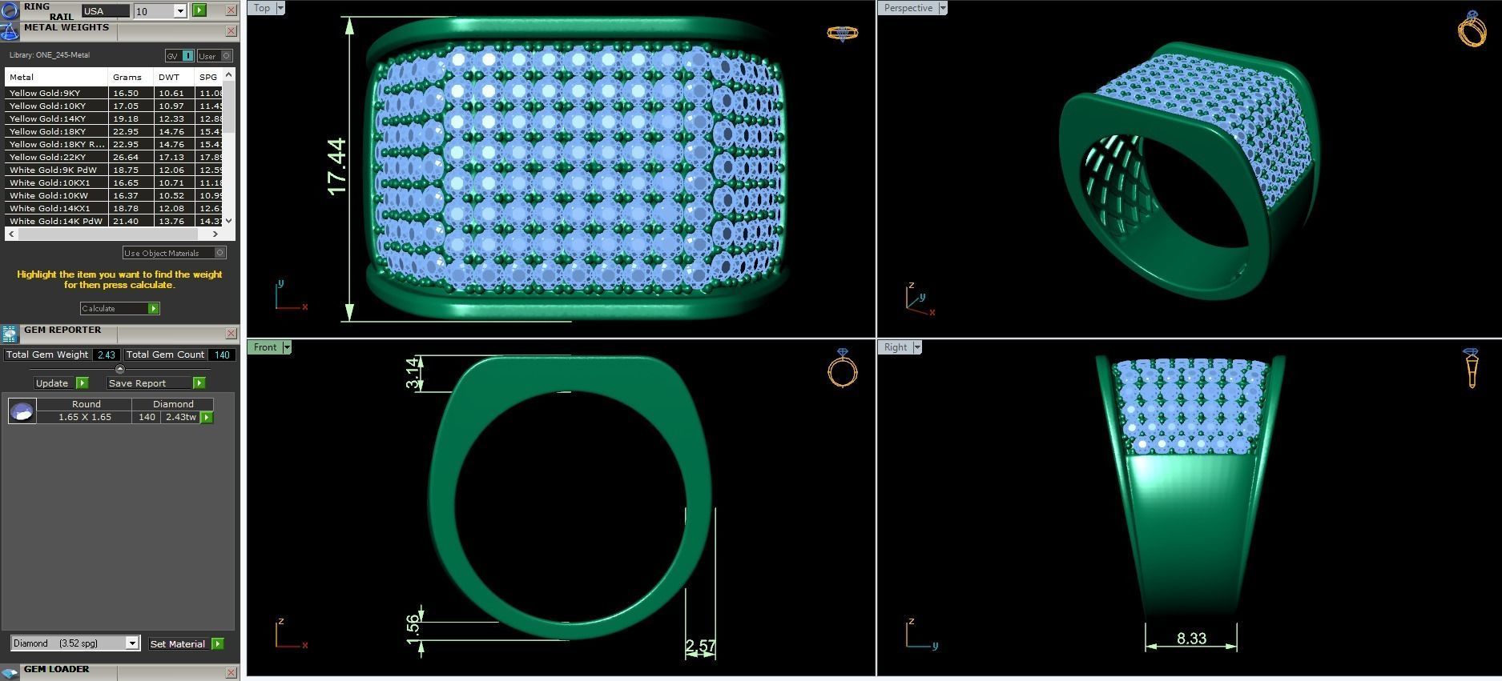Viewport: 1502px width, 681px height.
Task: Click the metal table vertical scrollbar thumb
Action: point(229,106)
